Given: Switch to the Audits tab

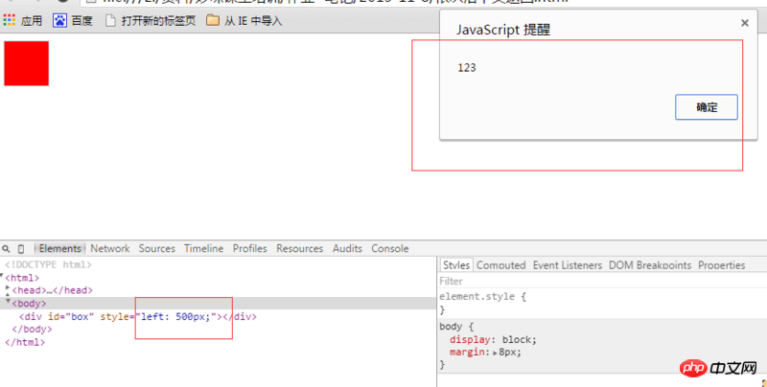Looking at the screenshot, I should (x=347, y=249).
